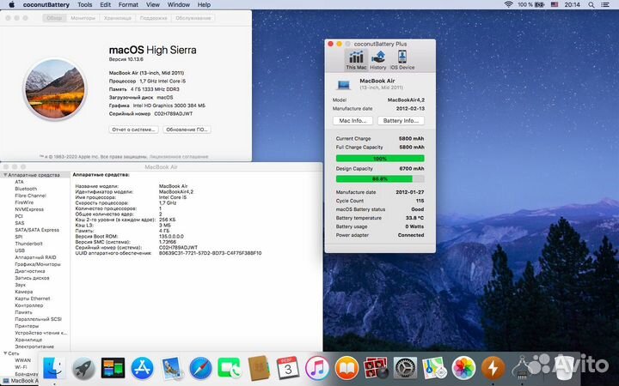Open Mission Control from the Dock

tap(113, 368)
